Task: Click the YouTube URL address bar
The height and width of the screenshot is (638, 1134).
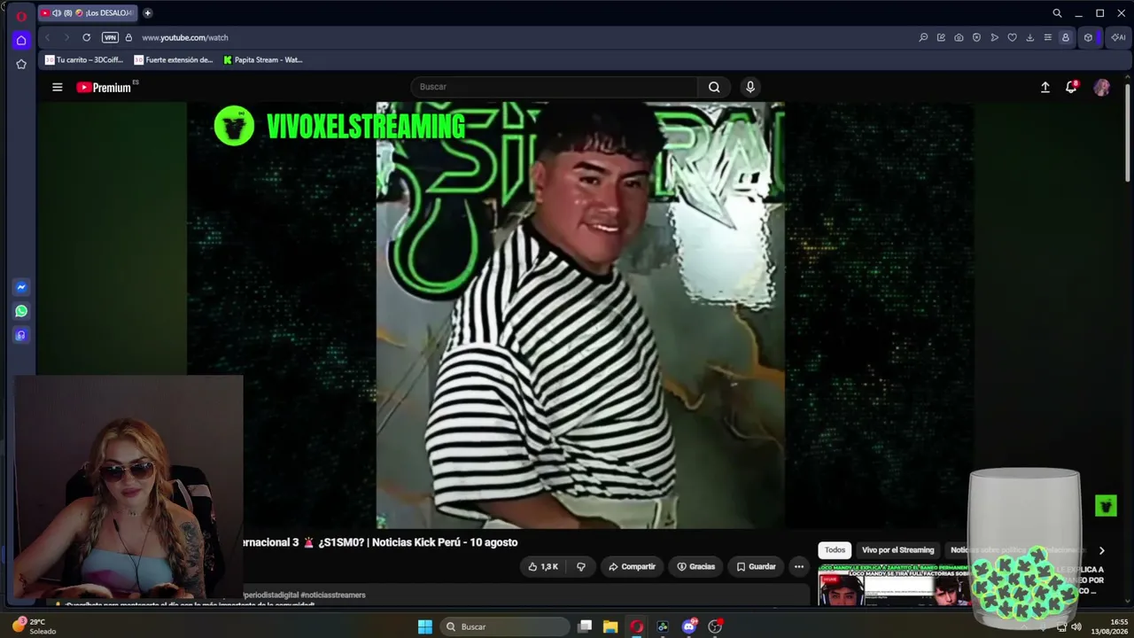Action: click(x=185, y=37)
